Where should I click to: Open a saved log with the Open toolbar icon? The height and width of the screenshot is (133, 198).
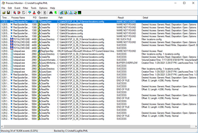[x=4, y=13]
